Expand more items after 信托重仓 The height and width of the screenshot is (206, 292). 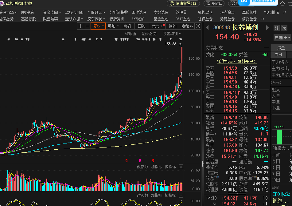(263, 19)
